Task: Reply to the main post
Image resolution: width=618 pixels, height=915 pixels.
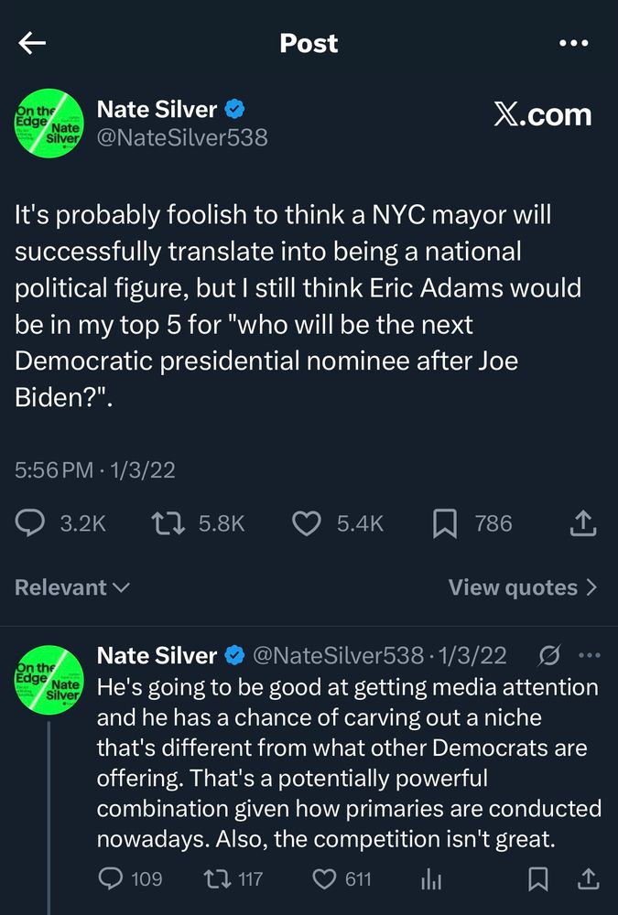Action: [30, 523]
